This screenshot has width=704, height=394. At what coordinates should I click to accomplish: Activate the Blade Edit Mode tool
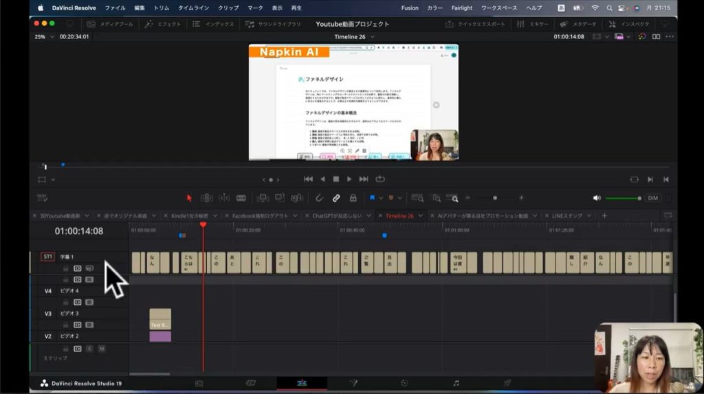click(241, 198)
